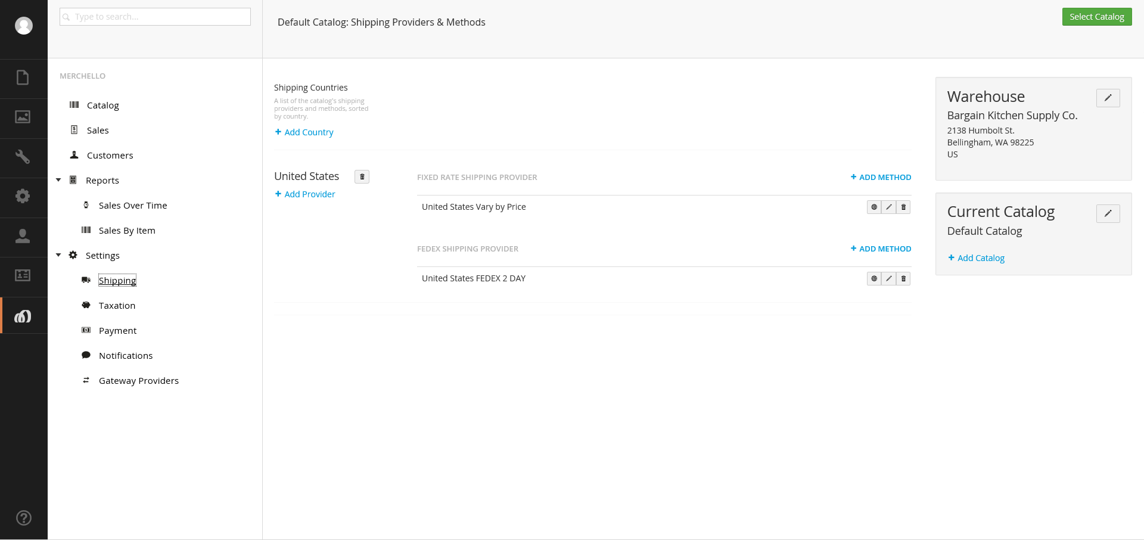The image size is (1144, 540).
Task: Collapse the Settings tree node
Action: tap(58, 255)
